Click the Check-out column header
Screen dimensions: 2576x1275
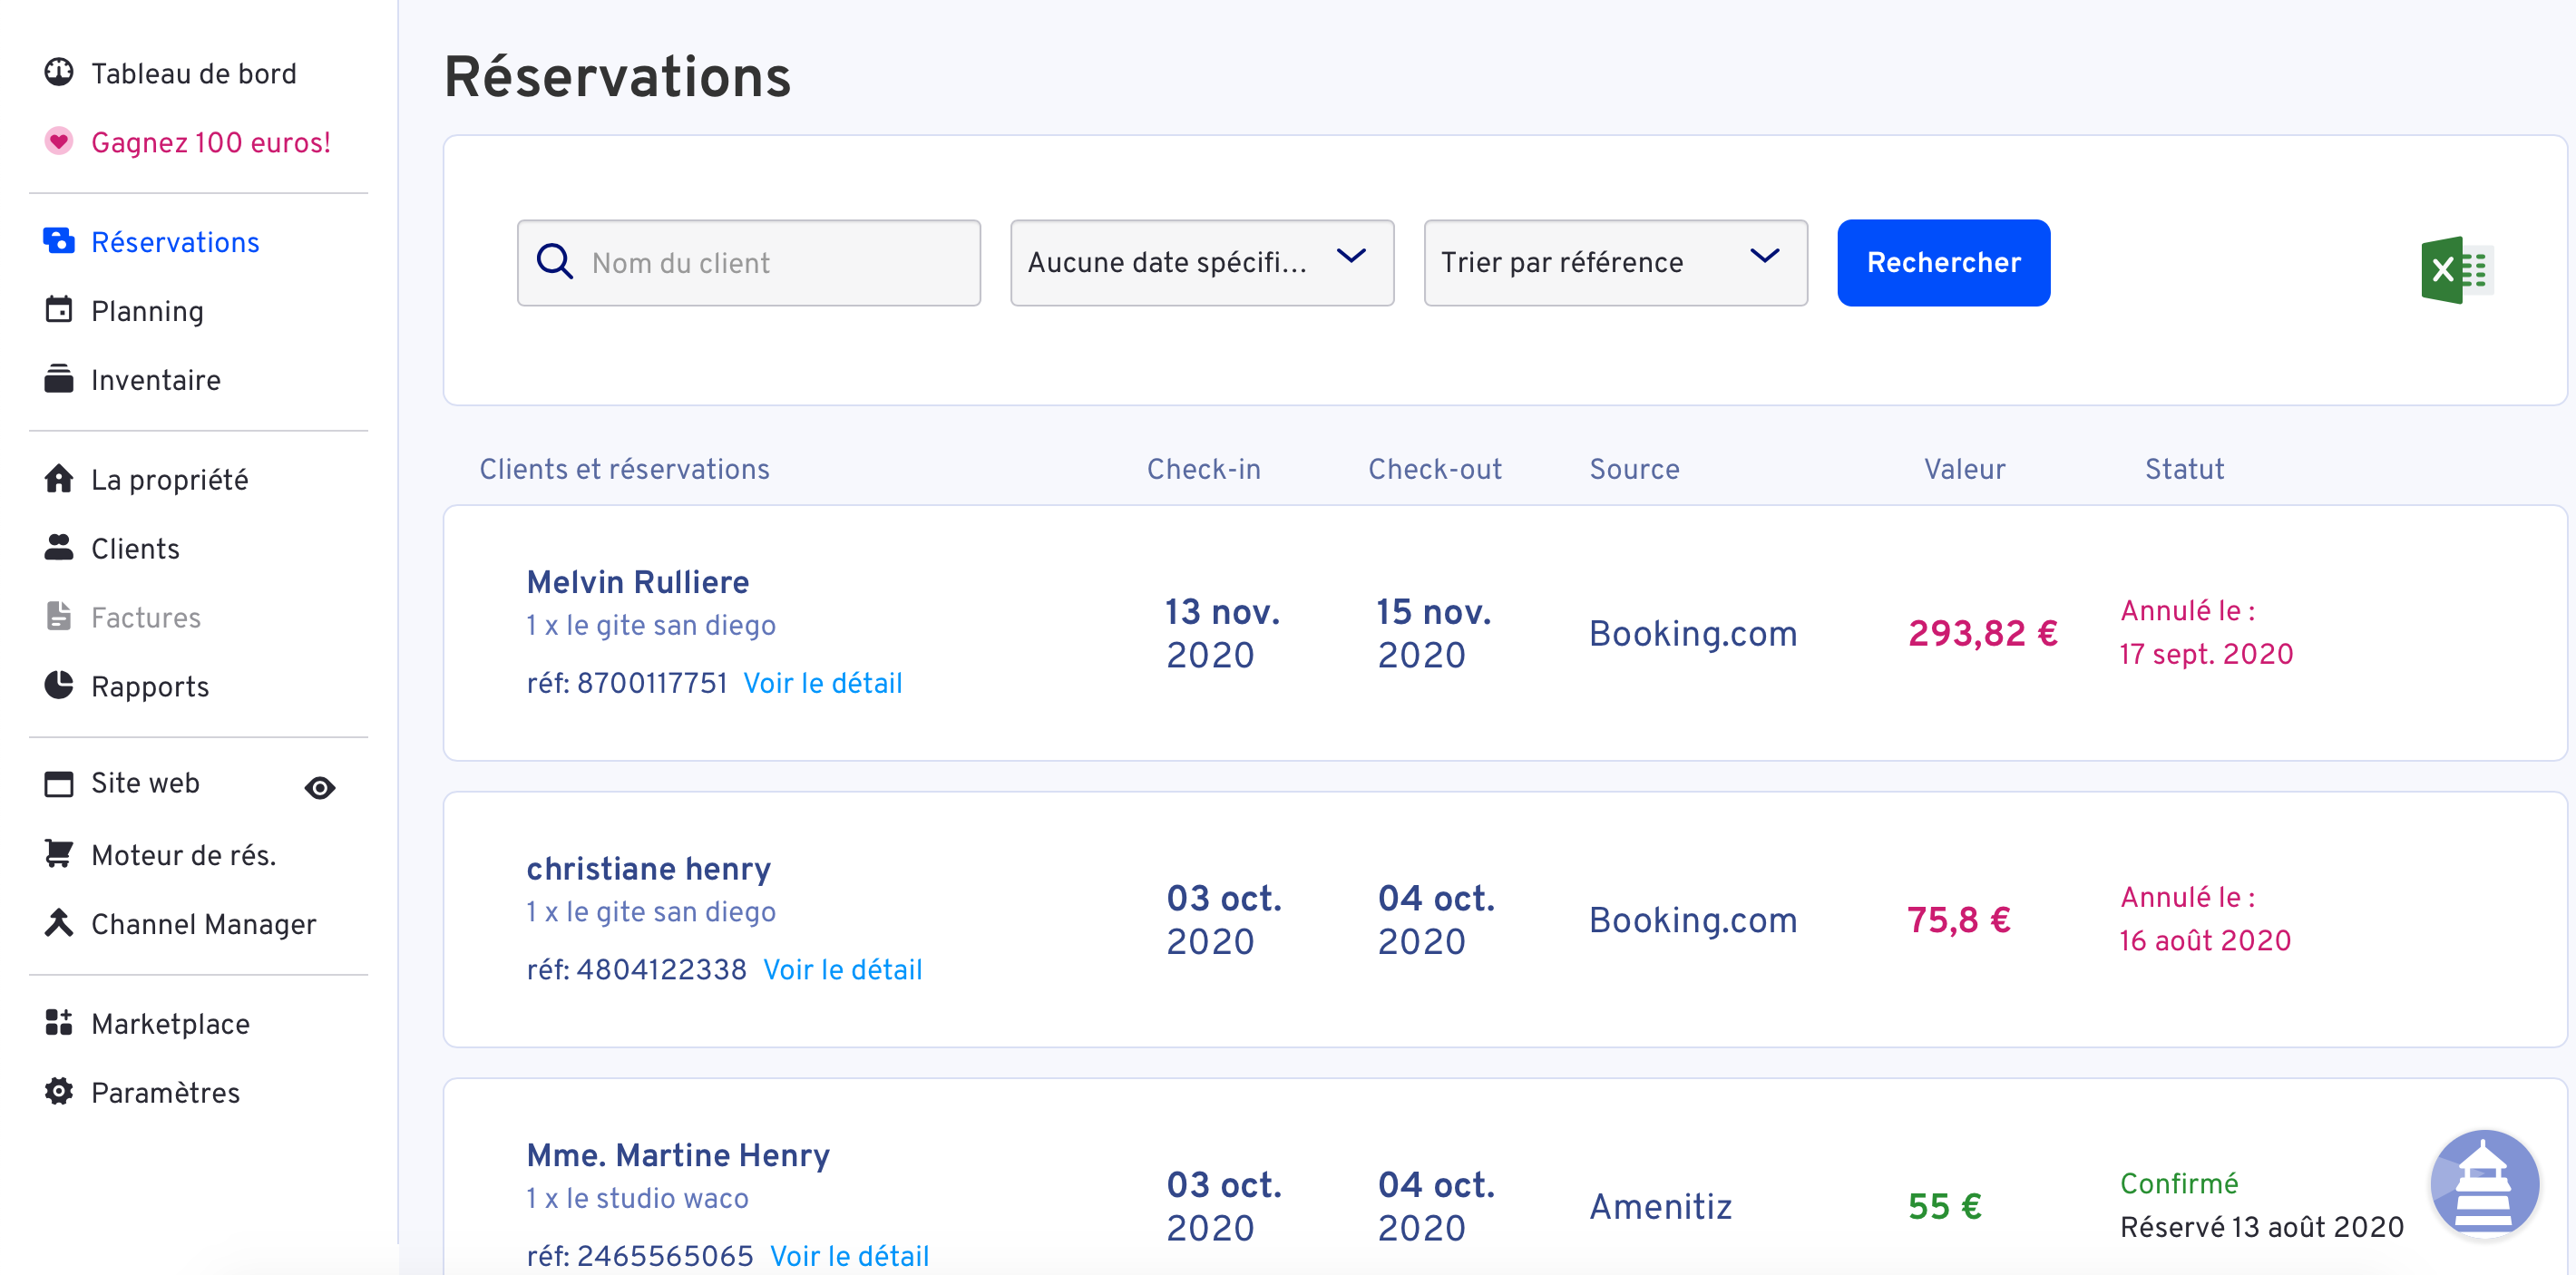click(x=1435, y=469)
